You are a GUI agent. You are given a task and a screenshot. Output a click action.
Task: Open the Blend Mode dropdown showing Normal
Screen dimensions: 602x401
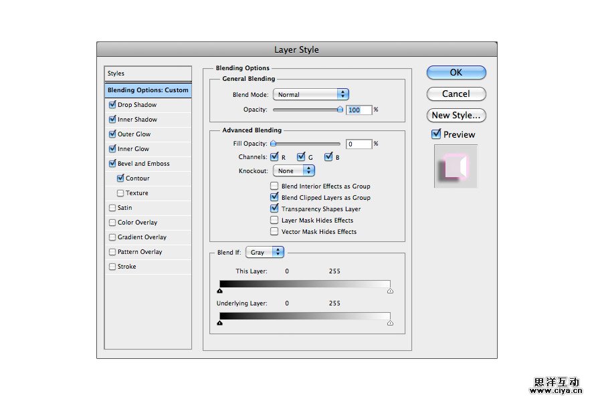pyautogui.click(x=311, y=94)
